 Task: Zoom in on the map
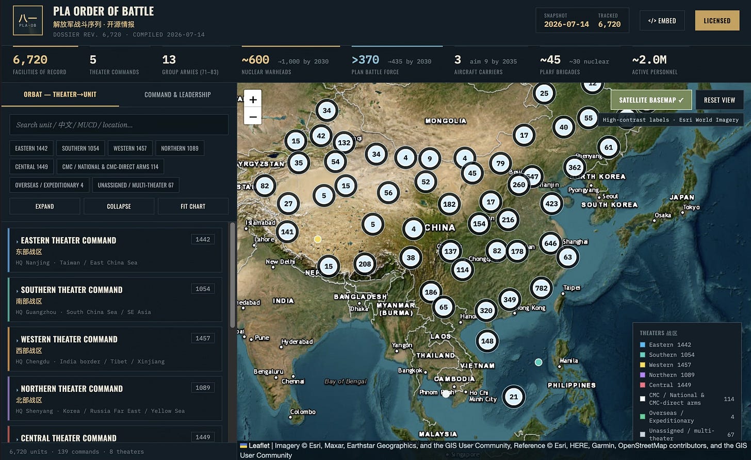pyautogui.click(x=253, y=100)
